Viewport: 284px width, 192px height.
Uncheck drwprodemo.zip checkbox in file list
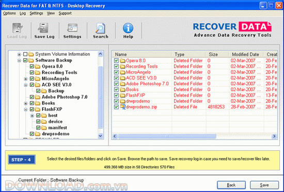[116, 107]
